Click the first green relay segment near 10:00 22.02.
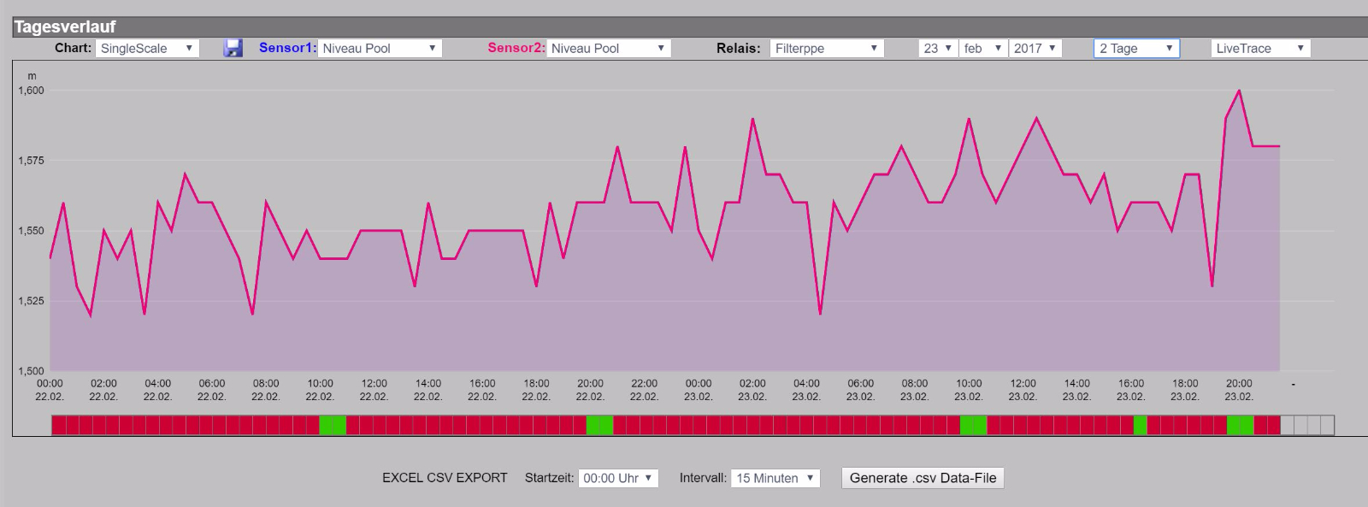Viewport: 1368px width, 507px height. pos(333,425)
